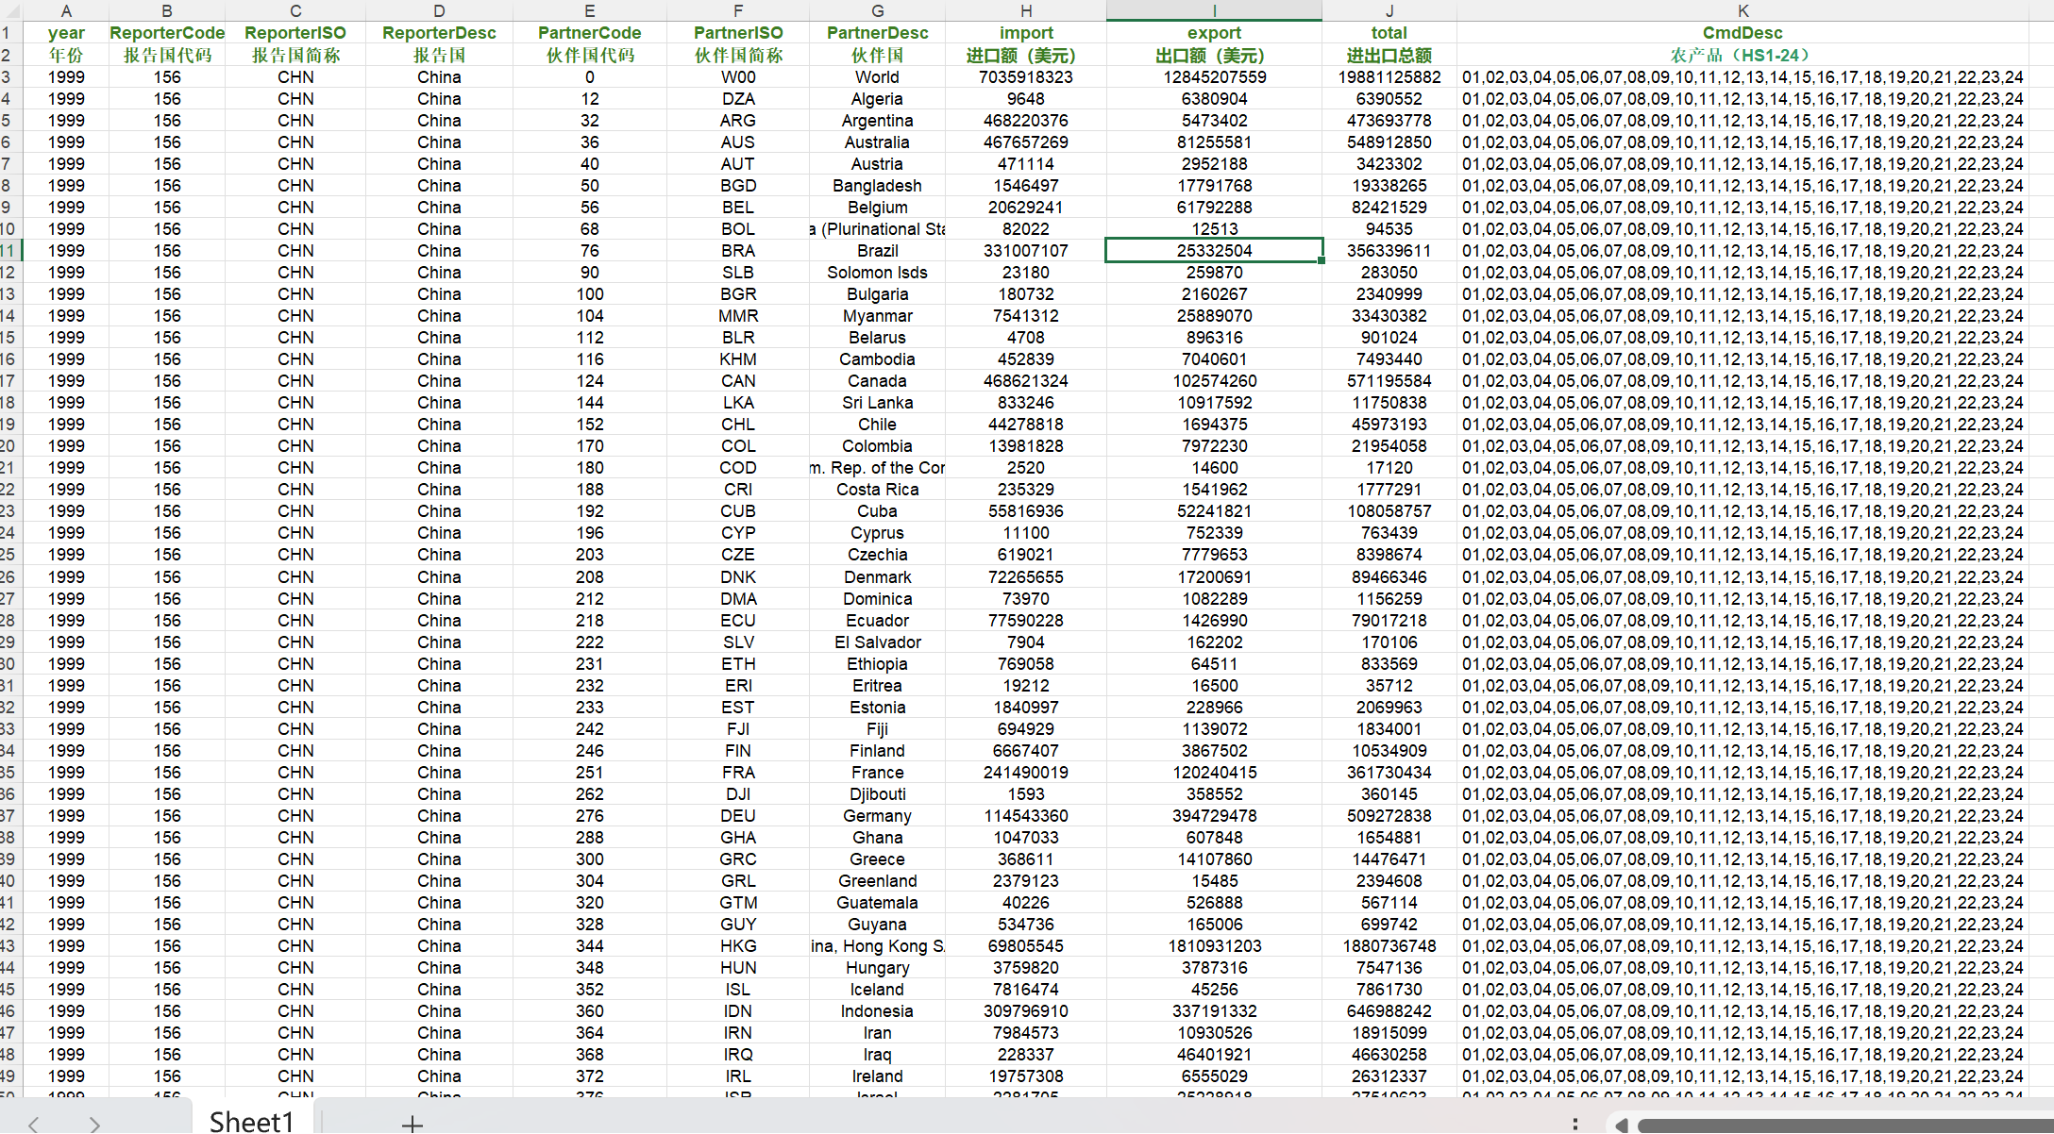The height and width of the screenshot is (1134, 2054).
Task: Select the HKG partner ISO cell
Action: (x=738, y=946)
